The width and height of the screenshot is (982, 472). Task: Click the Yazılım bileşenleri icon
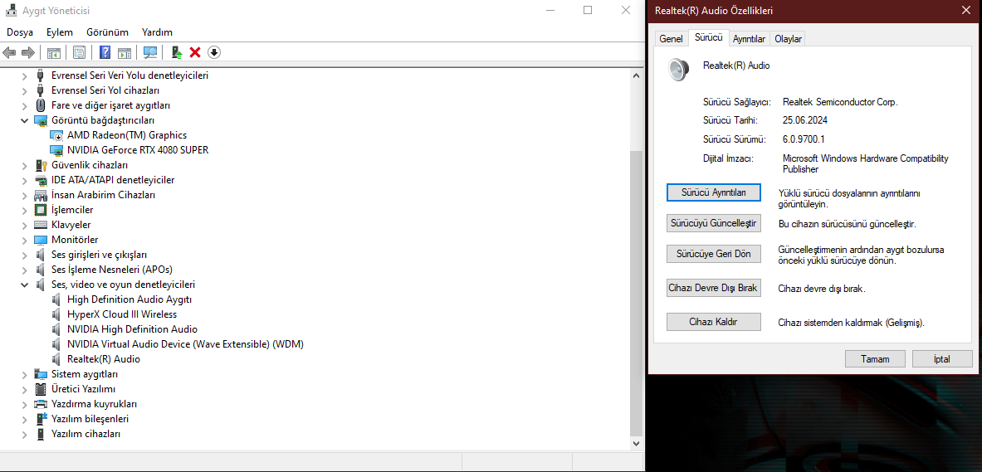41,419
